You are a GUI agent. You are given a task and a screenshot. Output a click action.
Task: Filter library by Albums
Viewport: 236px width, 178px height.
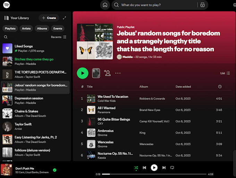[42, 28]
